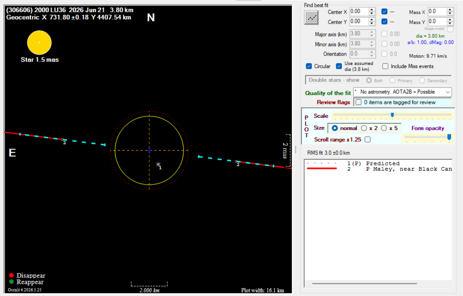Click the Major axis value field

[x=359, y=34]
